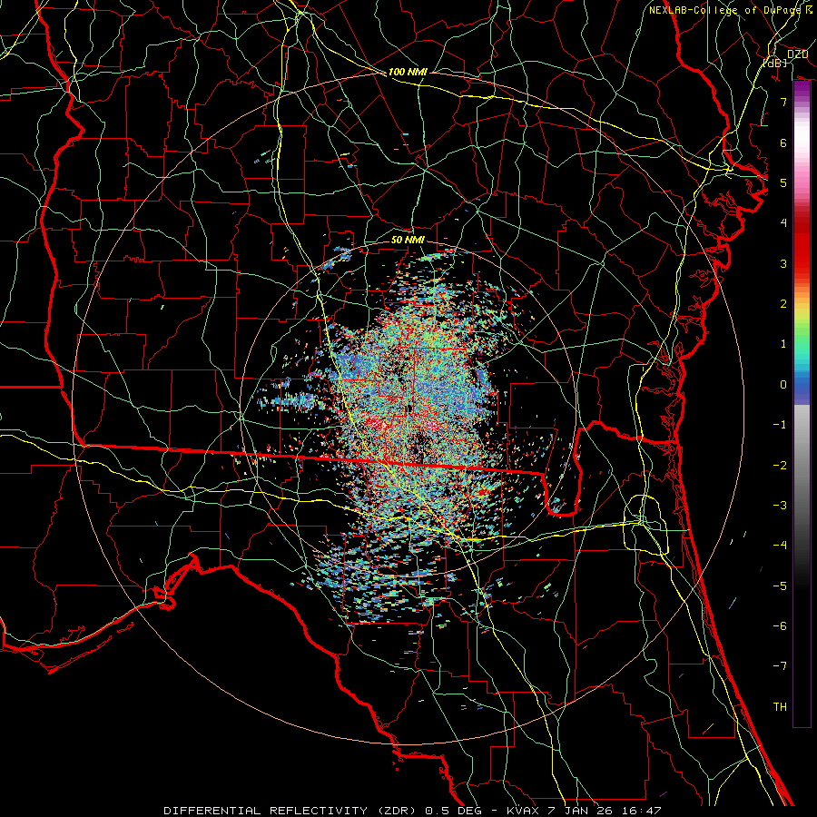
Task: Click the "5" value on color scale
Action: (783, 182)
